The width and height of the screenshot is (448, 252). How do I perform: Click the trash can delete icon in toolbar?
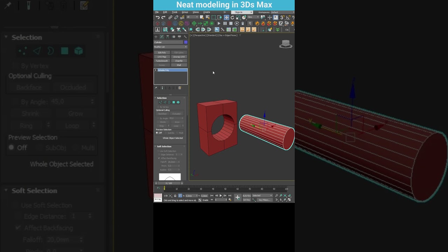coord(243,23)
